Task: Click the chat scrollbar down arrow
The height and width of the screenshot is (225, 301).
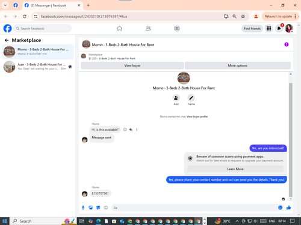Action: coord(290,199)
